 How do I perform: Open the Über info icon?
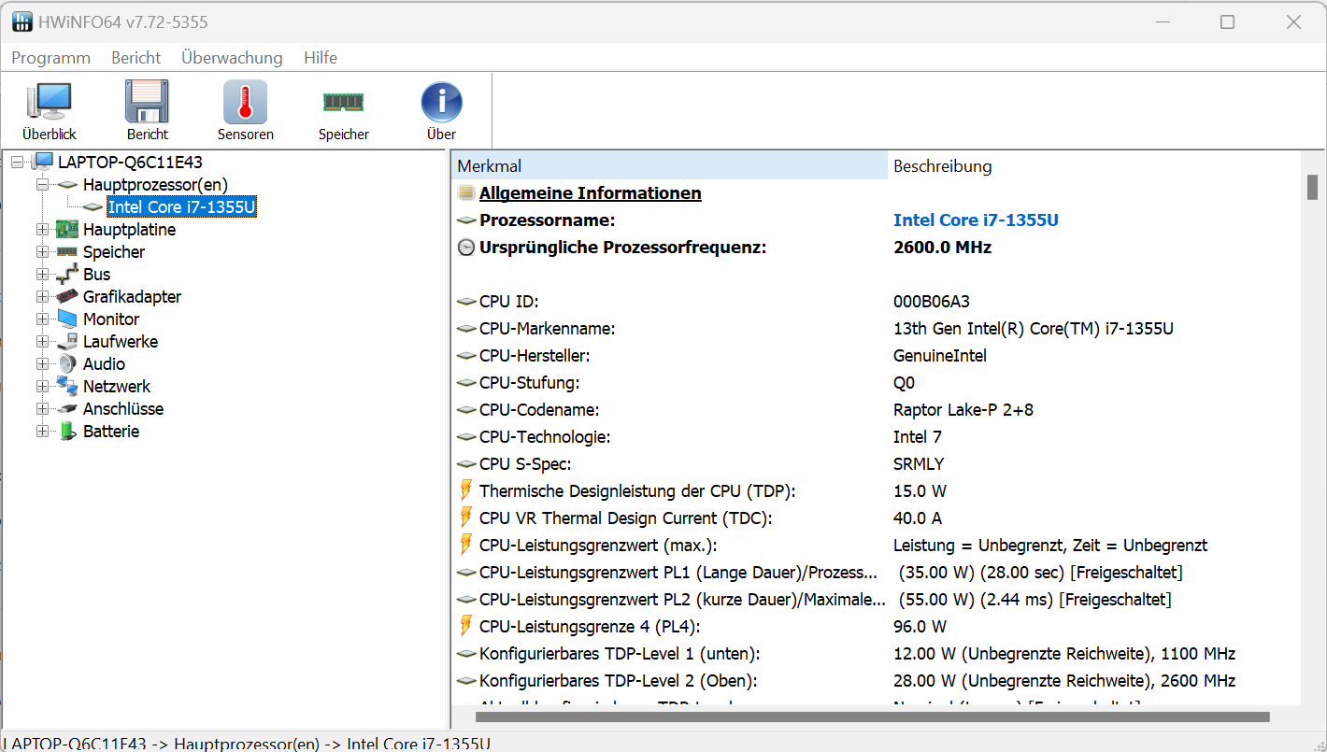tap(441, 103)
